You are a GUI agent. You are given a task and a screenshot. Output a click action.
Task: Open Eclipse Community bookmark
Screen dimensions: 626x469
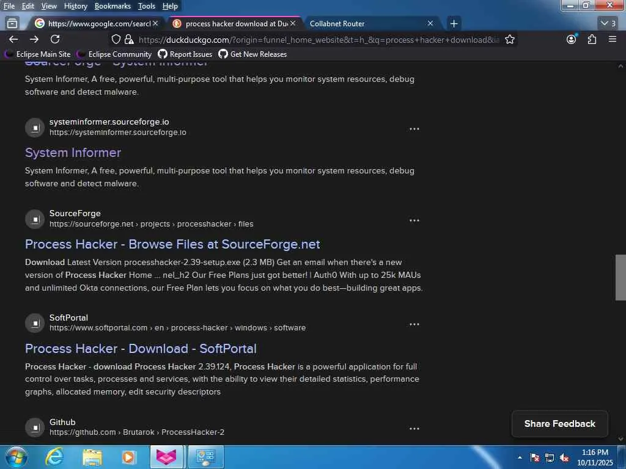point(114,54)
